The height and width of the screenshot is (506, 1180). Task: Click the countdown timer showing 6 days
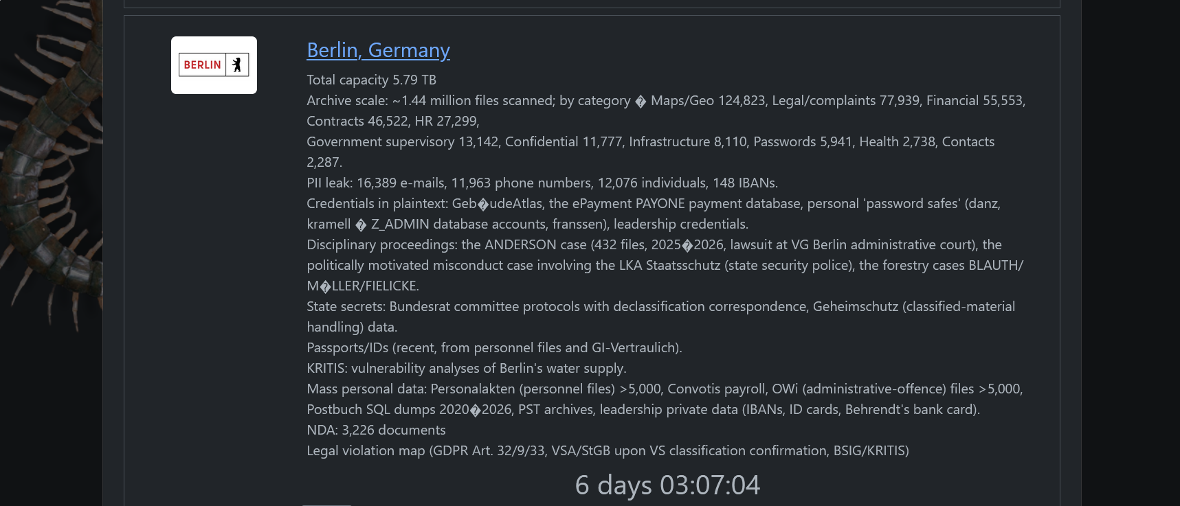click(667, 485)
